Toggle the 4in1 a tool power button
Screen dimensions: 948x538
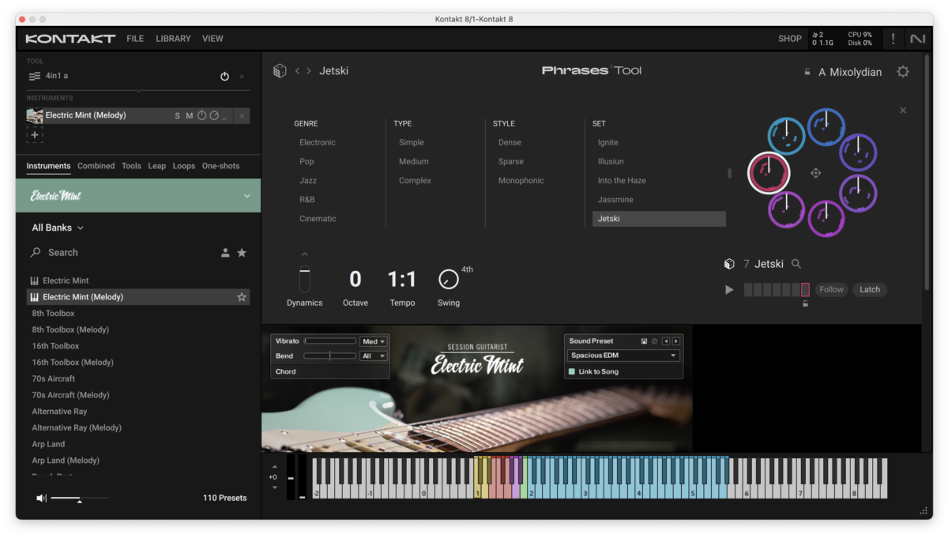point(224,77)
